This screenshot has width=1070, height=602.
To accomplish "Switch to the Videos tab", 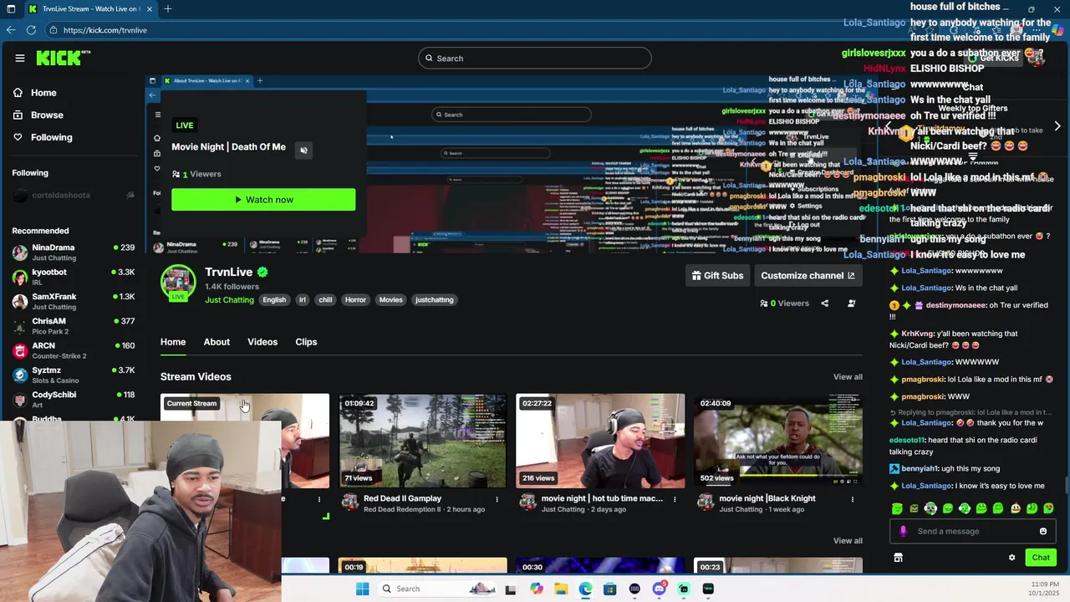I will [262, 342].
